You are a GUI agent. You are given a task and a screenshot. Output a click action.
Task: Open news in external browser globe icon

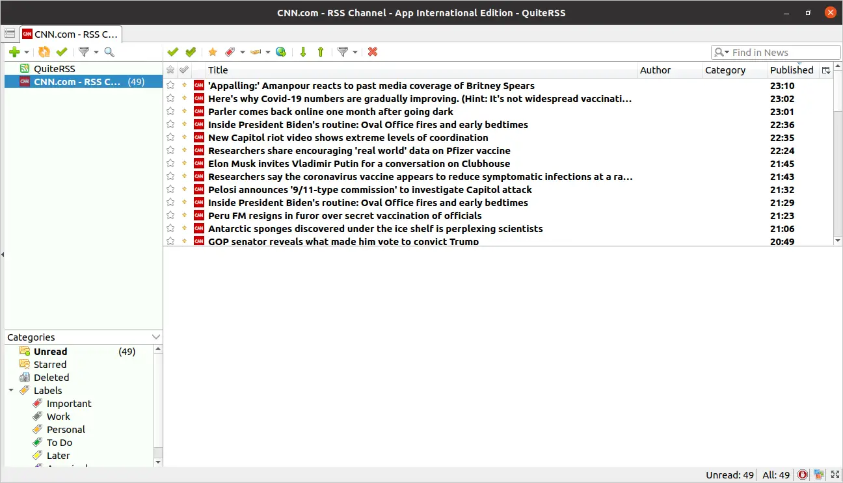click(x=281, y=52)
